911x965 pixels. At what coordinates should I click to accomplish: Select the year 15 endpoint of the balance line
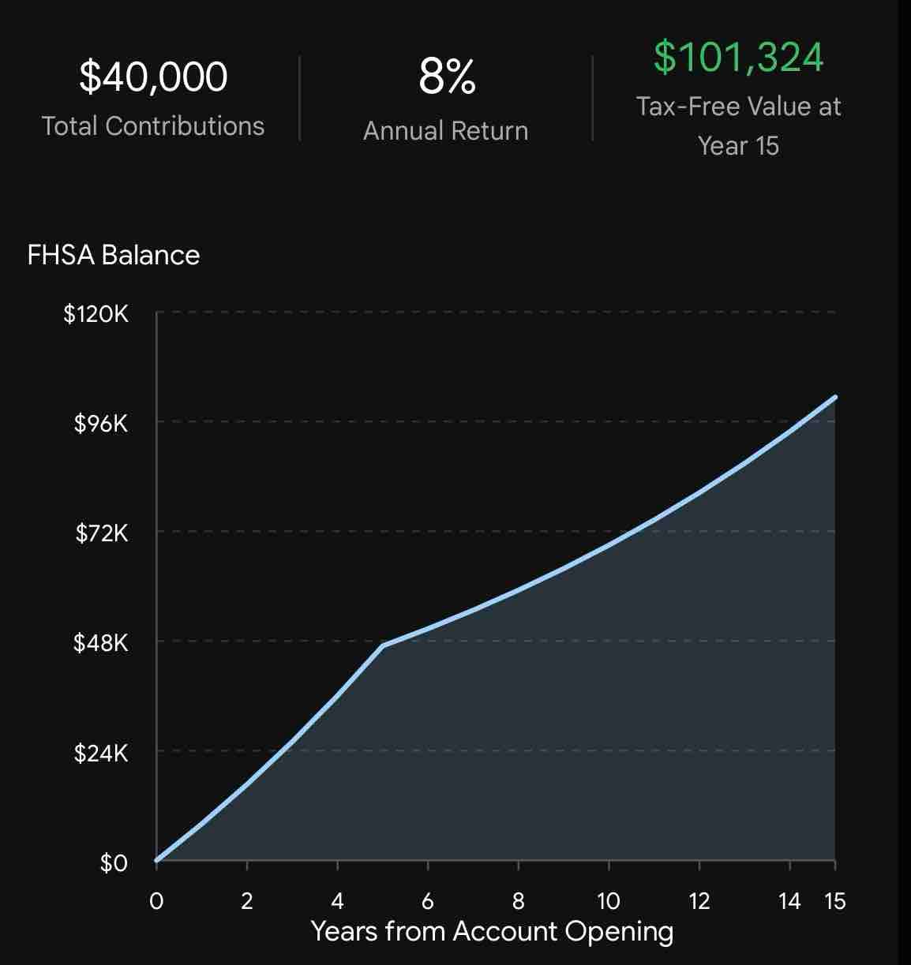[835, 397]
